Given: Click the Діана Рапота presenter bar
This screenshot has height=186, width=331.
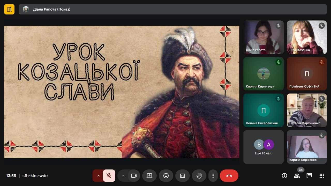Looking at the screenshot, I should pyautogui.click(x=173, y=9).
